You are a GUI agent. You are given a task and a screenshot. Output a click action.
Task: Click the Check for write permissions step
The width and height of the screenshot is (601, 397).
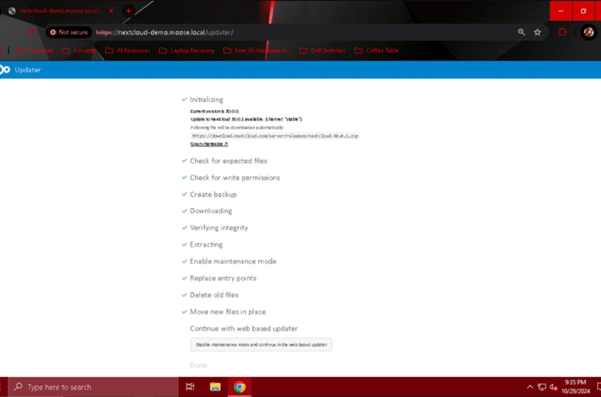click(235, 178)
